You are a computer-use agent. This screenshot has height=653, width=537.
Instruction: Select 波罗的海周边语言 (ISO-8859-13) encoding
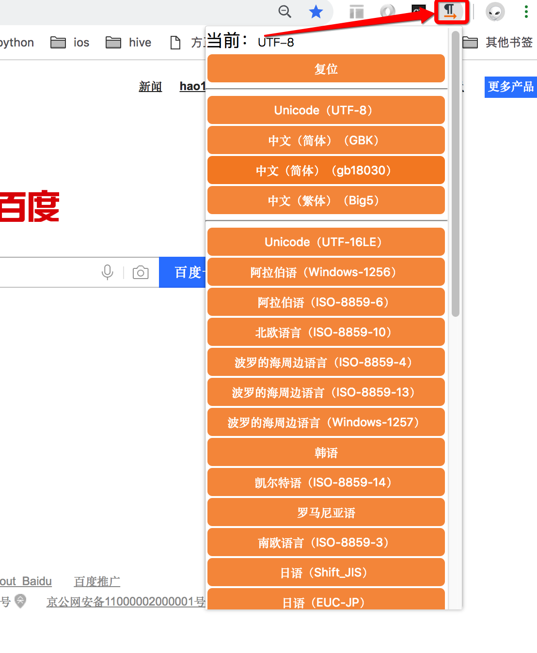tap(326, 392)
